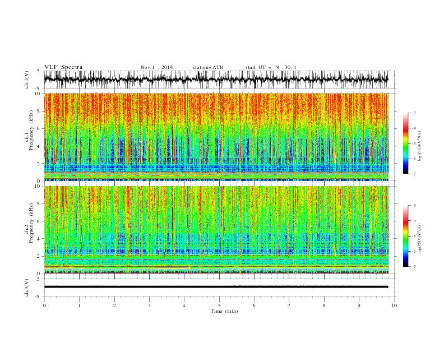This screenshot has width=444, height=343.
Task: Click time axis tick label "6"
Action: tap(254, 305)
